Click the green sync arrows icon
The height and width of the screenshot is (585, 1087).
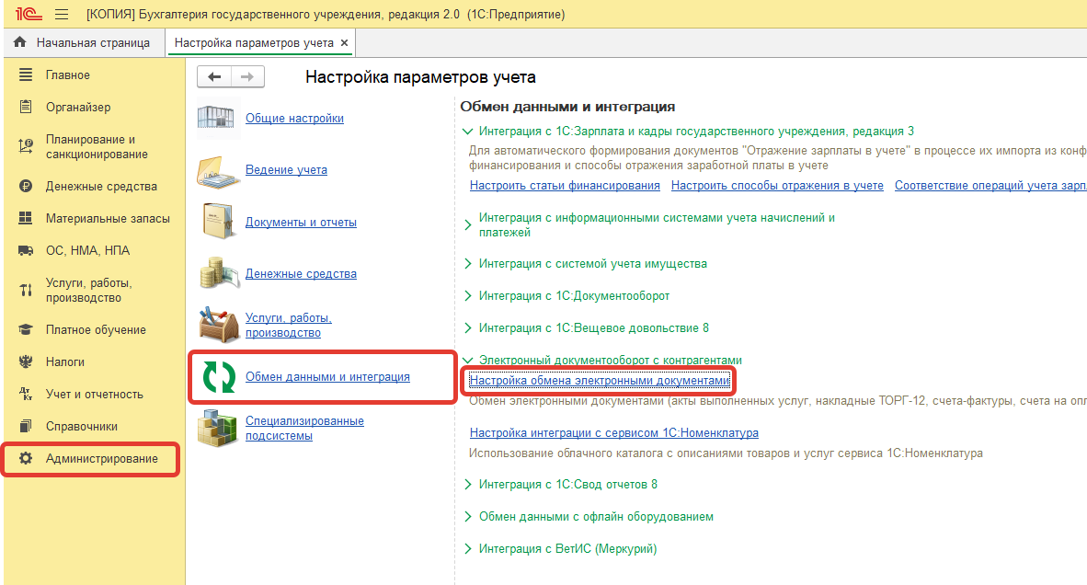(219, 377)
